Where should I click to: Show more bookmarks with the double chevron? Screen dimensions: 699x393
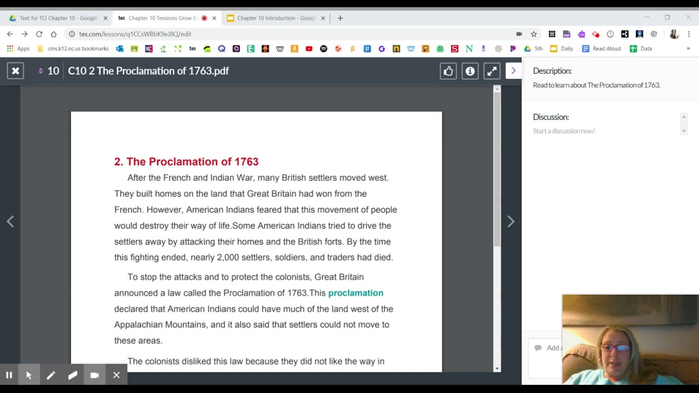[688, 49]
